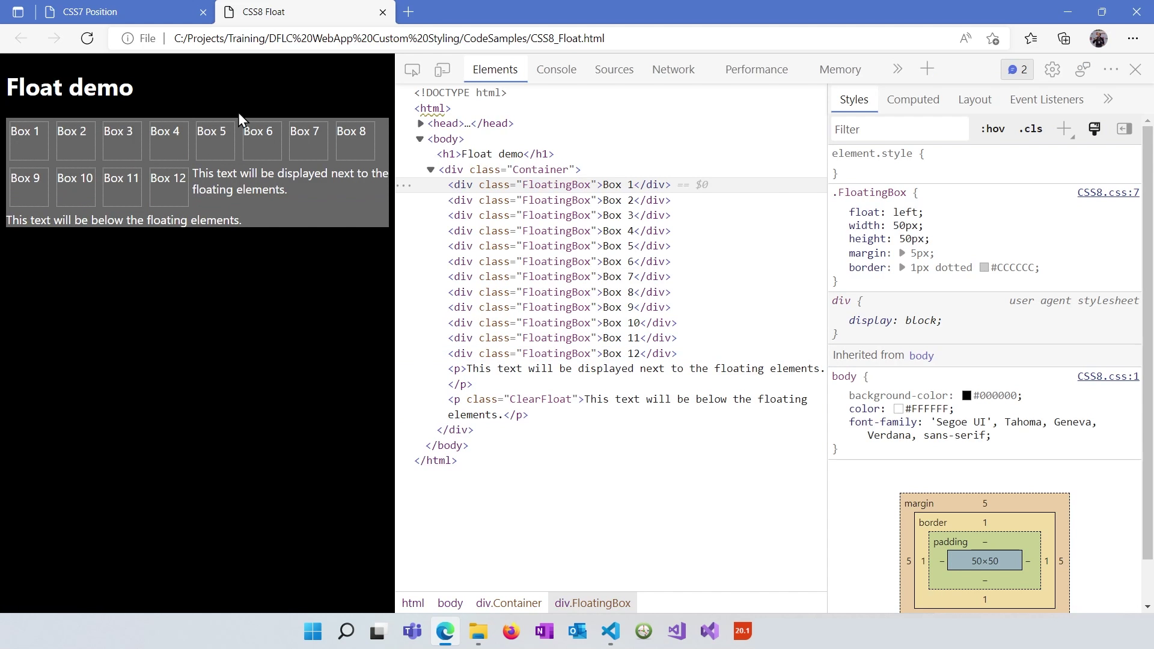This screenshot has width=1154, height=649.
Task: Open the browser Collections icon
Action: [x=1064, y=38]
